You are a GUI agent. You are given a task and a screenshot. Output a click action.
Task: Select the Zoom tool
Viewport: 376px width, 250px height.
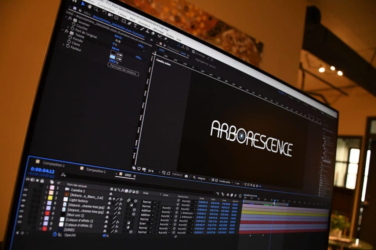[96, 9]
